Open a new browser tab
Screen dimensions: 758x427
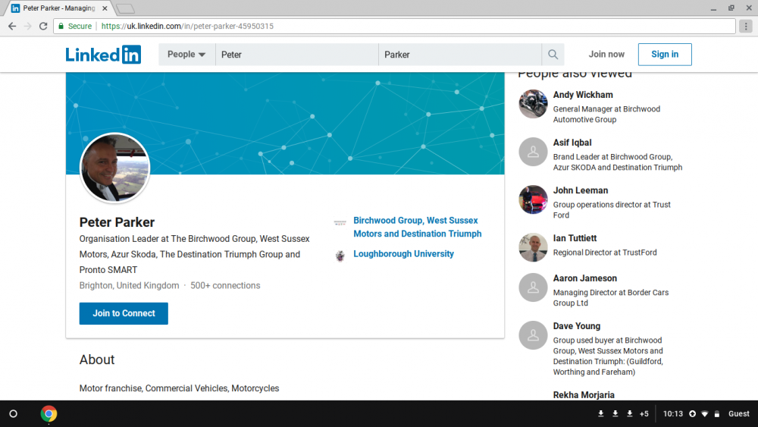click(x=126, y=8)
